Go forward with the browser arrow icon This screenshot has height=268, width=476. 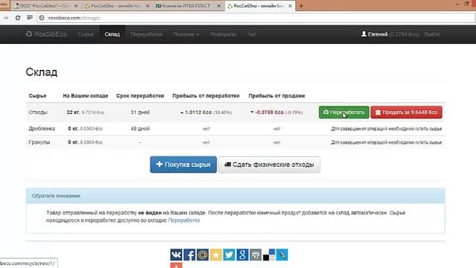click(6, 18)
